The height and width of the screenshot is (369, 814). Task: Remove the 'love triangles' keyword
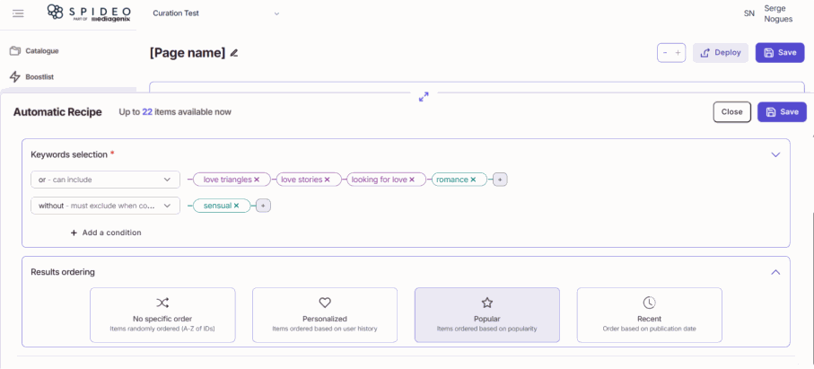257,180
